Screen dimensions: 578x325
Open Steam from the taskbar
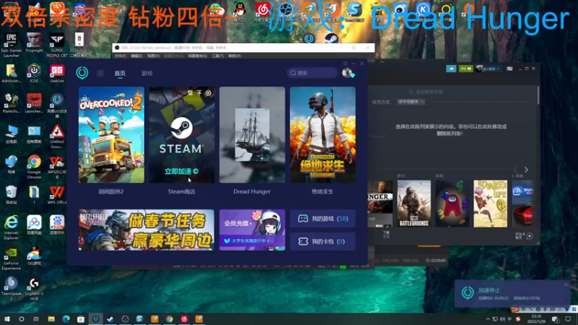coord(110,318)
